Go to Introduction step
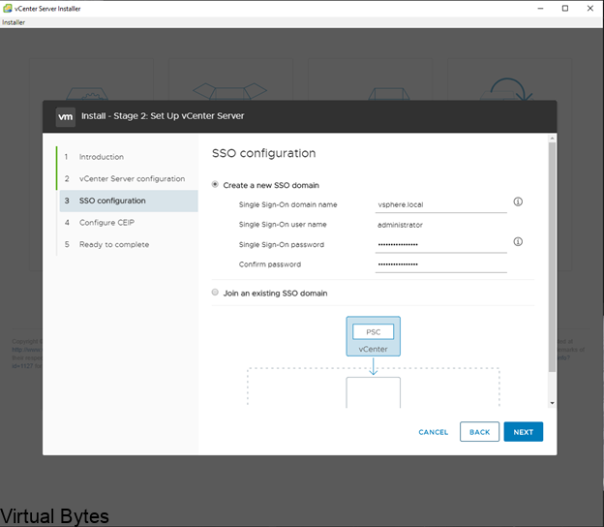The height and width of the screenshot is (527, 604). pos(102,157)
